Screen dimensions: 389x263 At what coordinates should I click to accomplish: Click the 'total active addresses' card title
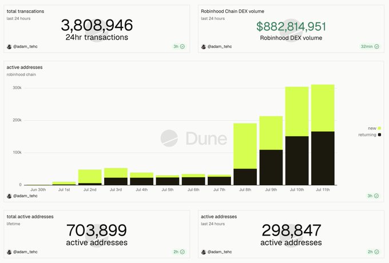30,217
